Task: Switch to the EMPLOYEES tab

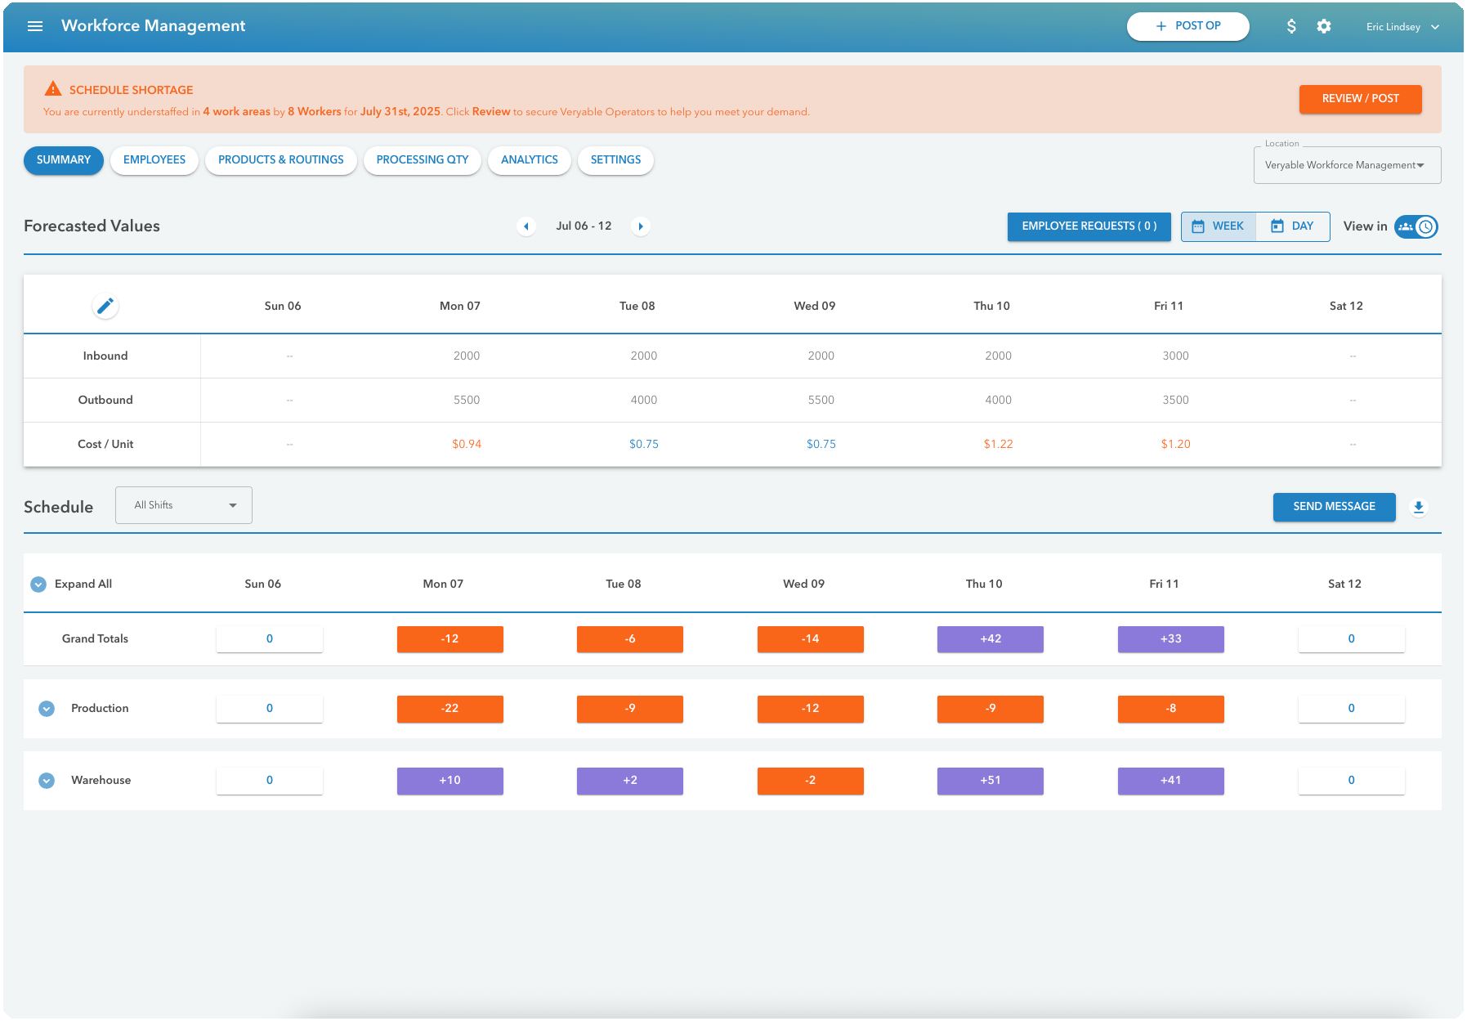Action: pos(154,159)
